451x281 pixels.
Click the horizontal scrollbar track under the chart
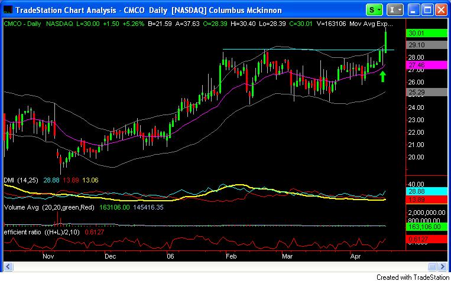coord(220,266)
